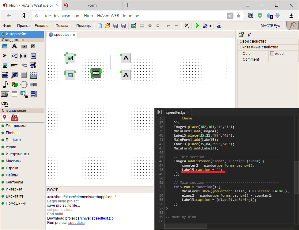299x230 pixels.
Task: Click the Save floppy disk icon
Action: (x=115, y=26)
